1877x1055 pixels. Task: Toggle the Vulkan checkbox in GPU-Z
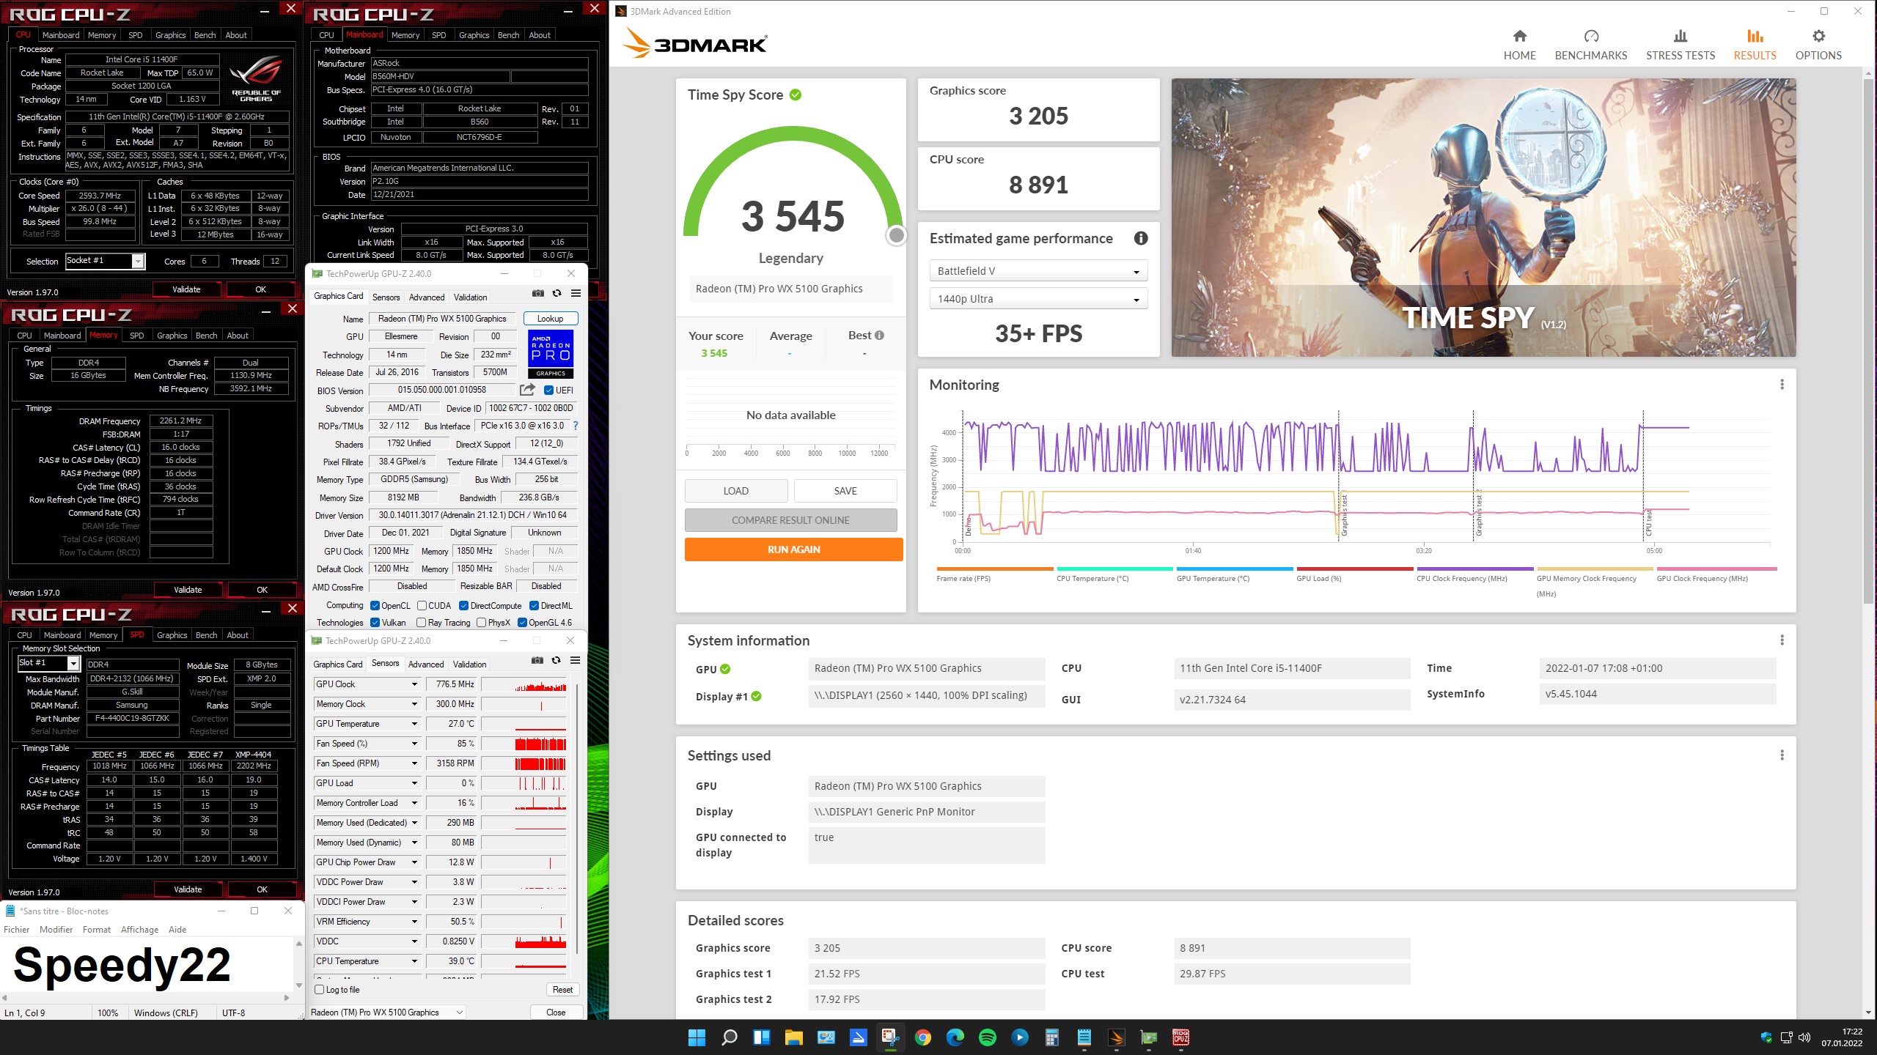[375, 623]
